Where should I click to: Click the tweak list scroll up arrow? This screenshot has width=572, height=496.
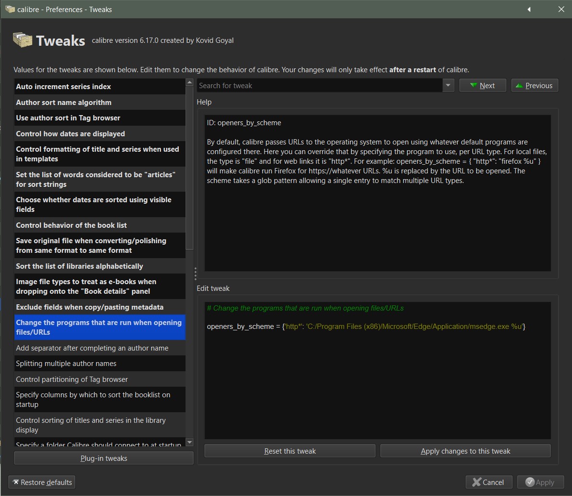[x=189, y=82]
